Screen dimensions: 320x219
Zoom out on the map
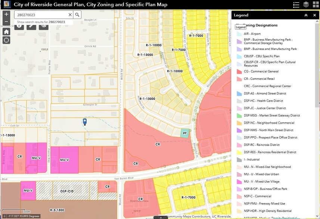click(6, 22)
